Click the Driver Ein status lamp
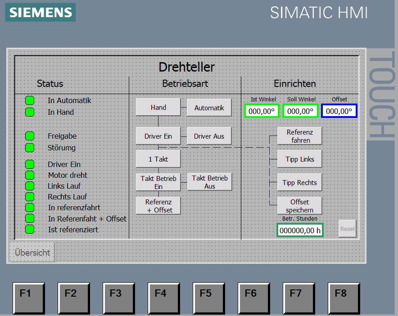This screenshot has height=316, width=398. [30, 164]
